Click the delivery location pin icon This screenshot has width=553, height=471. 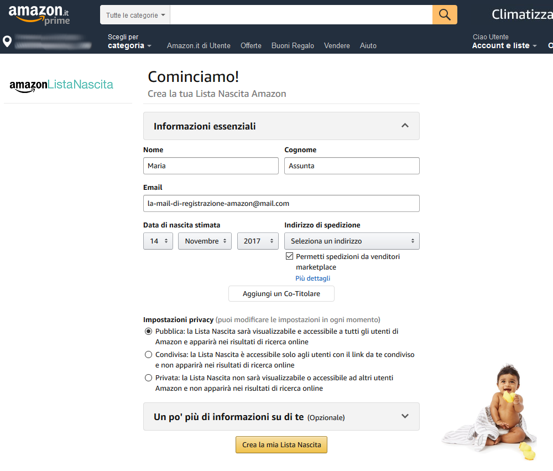7,42
